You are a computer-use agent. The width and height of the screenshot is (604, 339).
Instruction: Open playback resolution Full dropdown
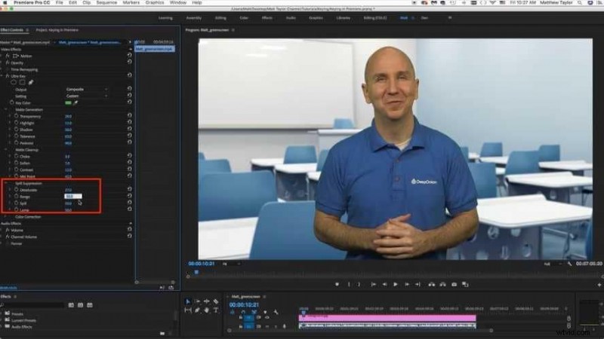click(x=552, y=264)
